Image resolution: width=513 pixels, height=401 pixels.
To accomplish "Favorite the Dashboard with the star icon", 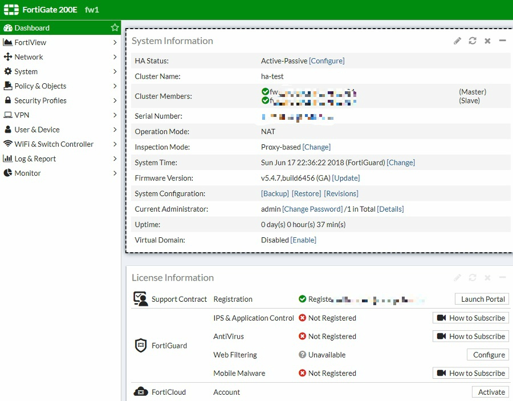I will click(115, 27).
